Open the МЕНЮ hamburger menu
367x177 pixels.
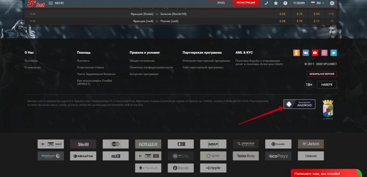pyautogui.click(x=56, y=3)
